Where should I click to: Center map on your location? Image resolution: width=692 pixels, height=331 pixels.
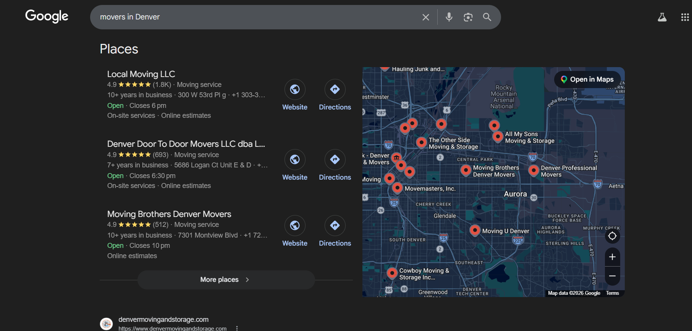612,236
